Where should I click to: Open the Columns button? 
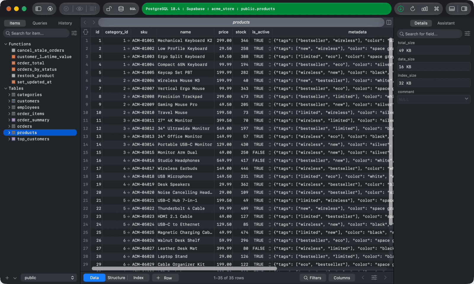click(342, 278)
